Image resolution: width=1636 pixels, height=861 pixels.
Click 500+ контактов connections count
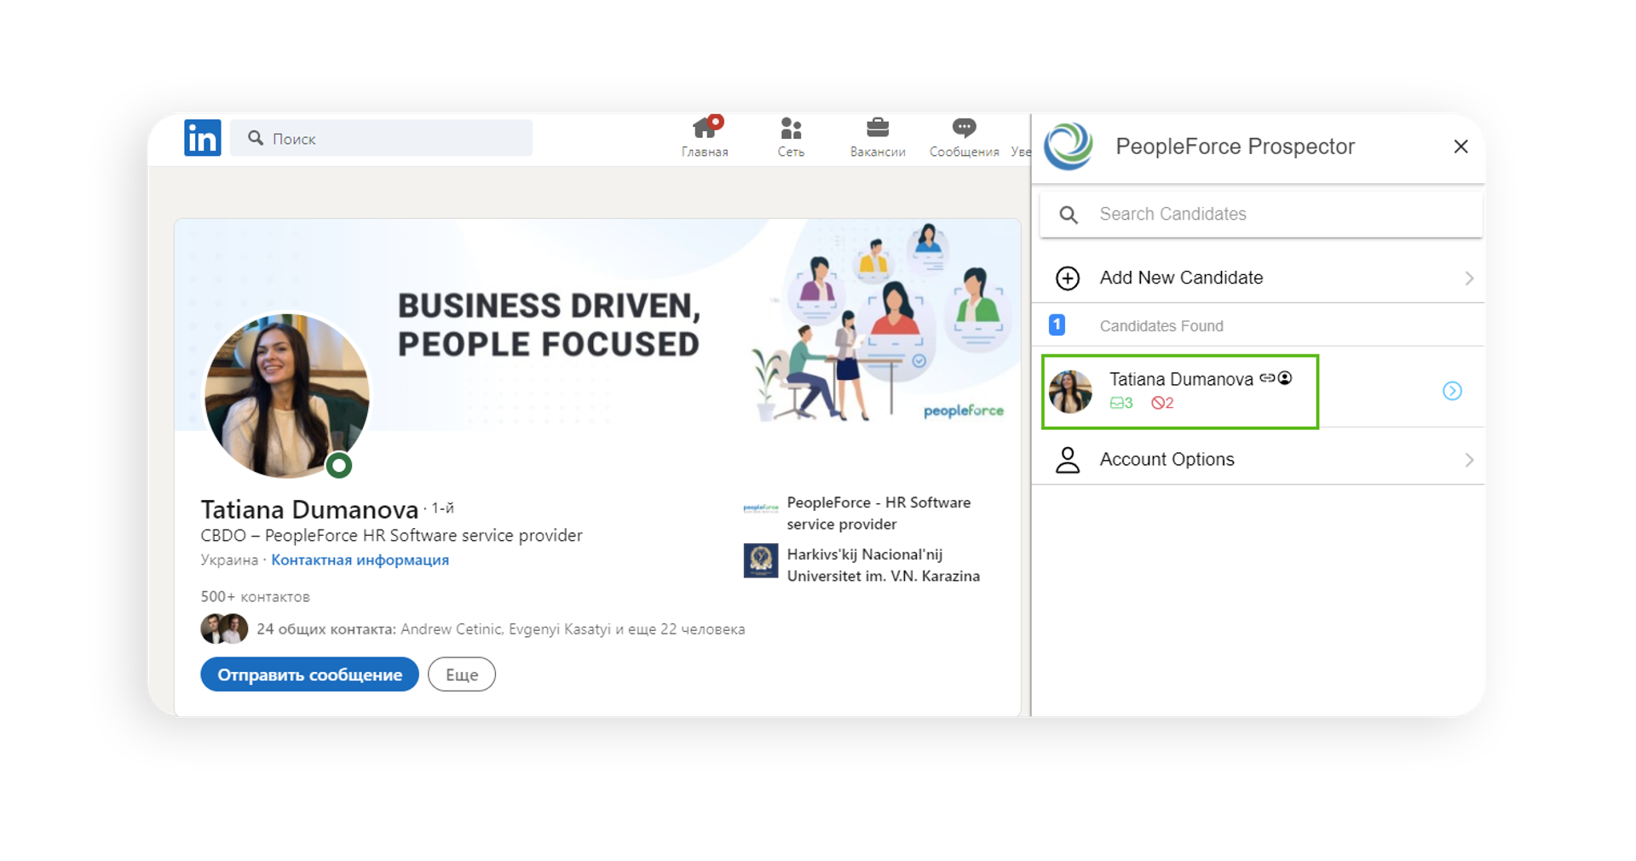pyautogui.click(x=255, y=596)
